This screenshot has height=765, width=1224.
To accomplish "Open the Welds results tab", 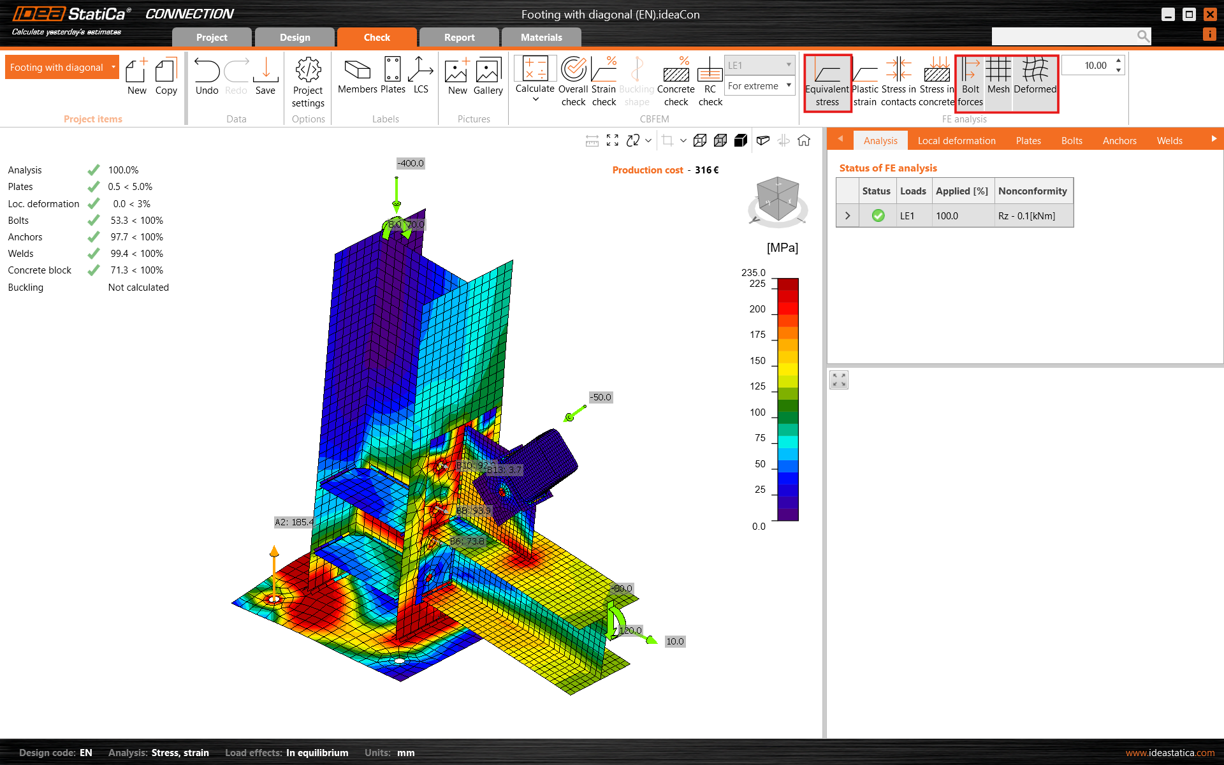I will coord(1169,140).
